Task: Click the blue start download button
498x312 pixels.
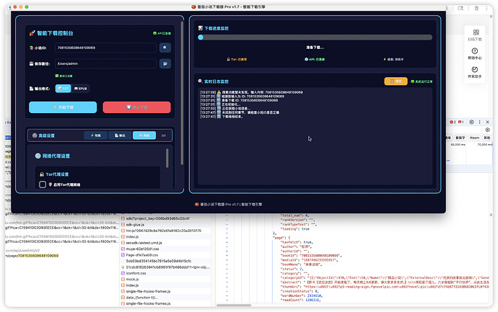Action: [x=63, y=107]
